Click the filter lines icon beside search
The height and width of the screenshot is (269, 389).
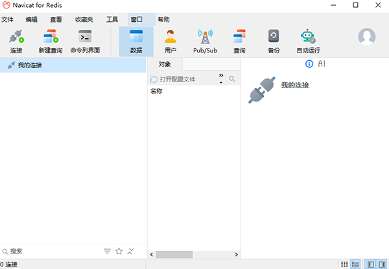click(107, 252)
